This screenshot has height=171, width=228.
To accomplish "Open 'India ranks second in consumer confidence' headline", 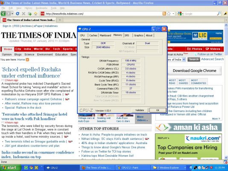I will tap(38, 155).
